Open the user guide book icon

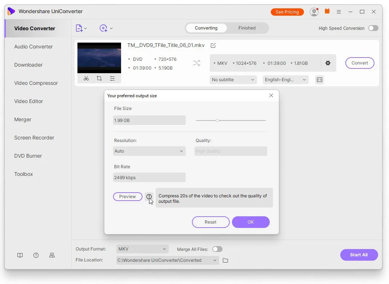[x=20, y=255]
